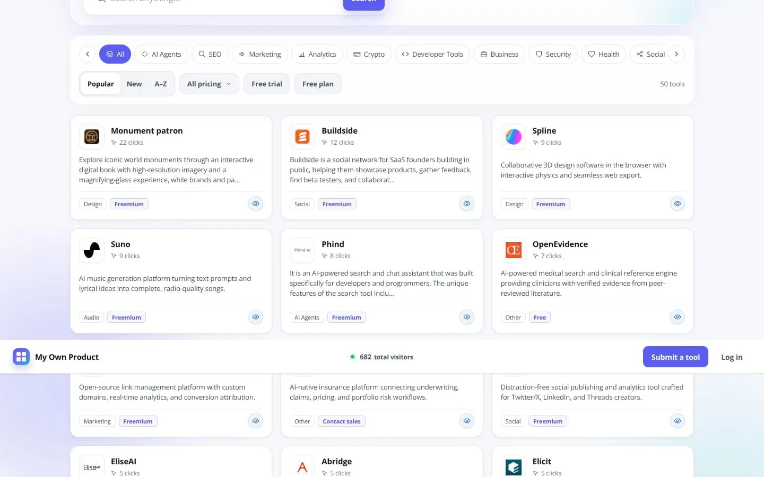
Task: Click the Abridge logo icon
Action: coord(302,467)
